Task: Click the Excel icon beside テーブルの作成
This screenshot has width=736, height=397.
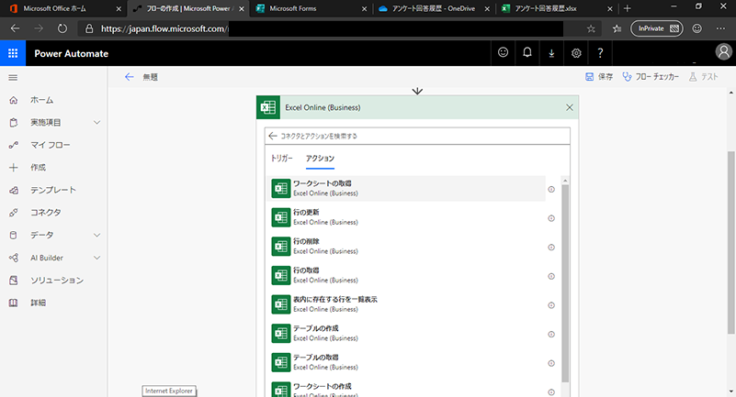Action: [x=280, y=334]
